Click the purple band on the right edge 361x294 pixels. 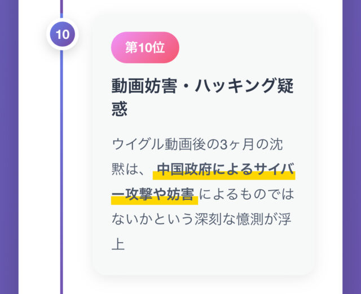click(352, 147)
